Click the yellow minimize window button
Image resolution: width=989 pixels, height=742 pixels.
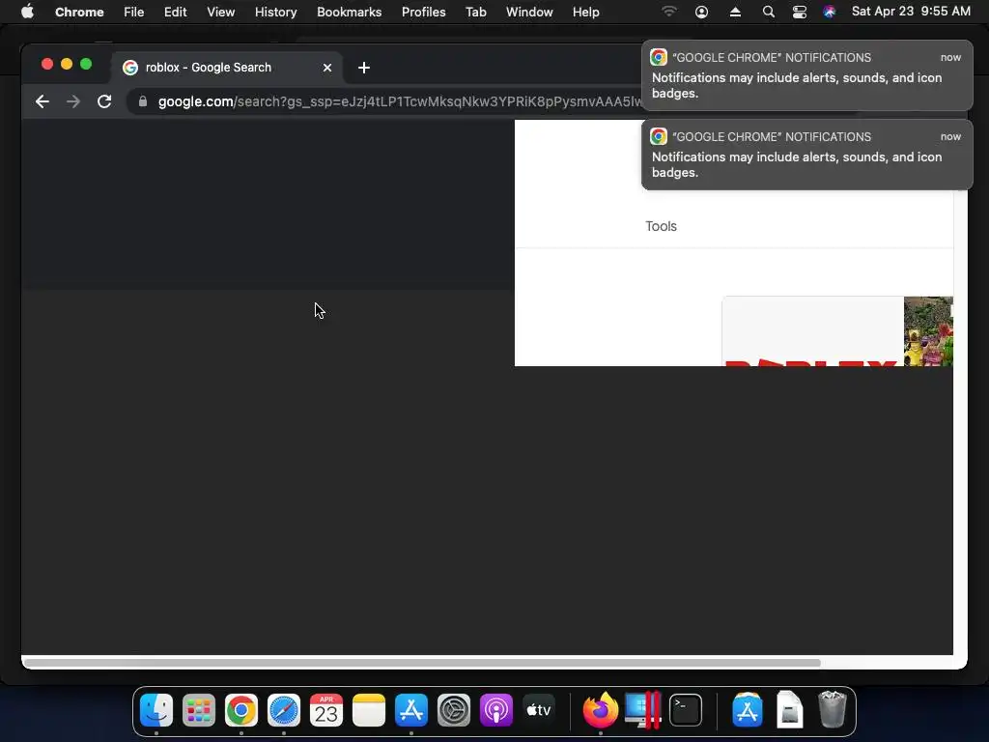pyautogui.click(x=67, y=64)
